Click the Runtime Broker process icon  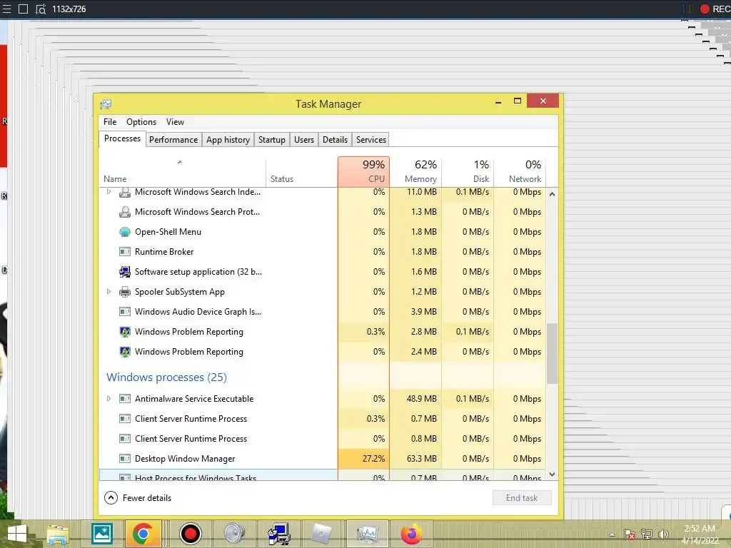pyautogui.click(x=124, y=252)
